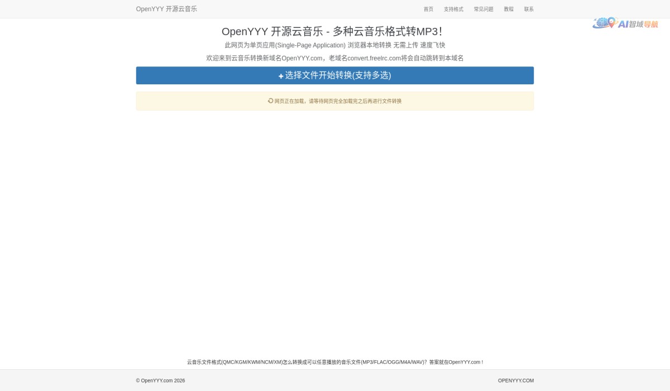Select 教程 in the navigation bar
The image size is (670, 391).
(x=509, y=9)
